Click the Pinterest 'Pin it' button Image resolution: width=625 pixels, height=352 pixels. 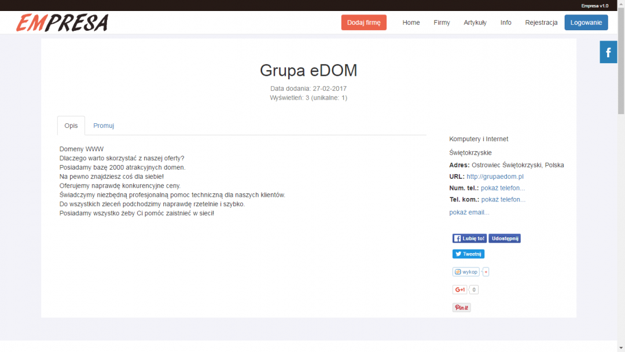click(461, 307)
